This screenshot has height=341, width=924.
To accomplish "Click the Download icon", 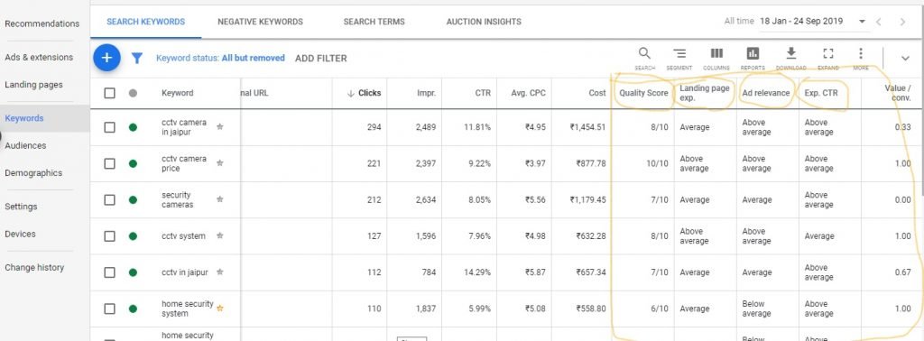I will coord(791,53).
